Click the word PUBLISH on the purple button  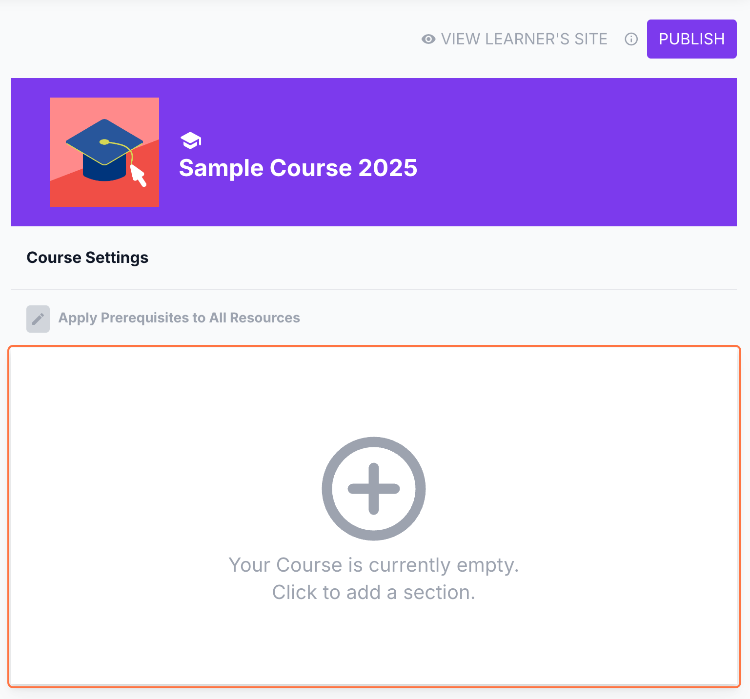[691, 39]
